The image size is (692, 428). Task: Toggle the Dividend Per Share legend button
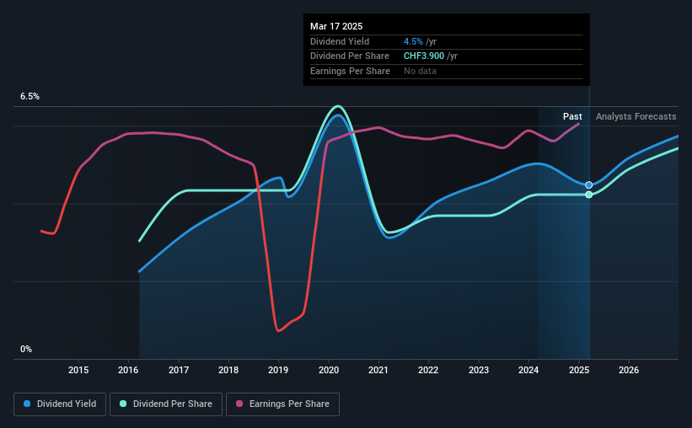tap(166, 404)
